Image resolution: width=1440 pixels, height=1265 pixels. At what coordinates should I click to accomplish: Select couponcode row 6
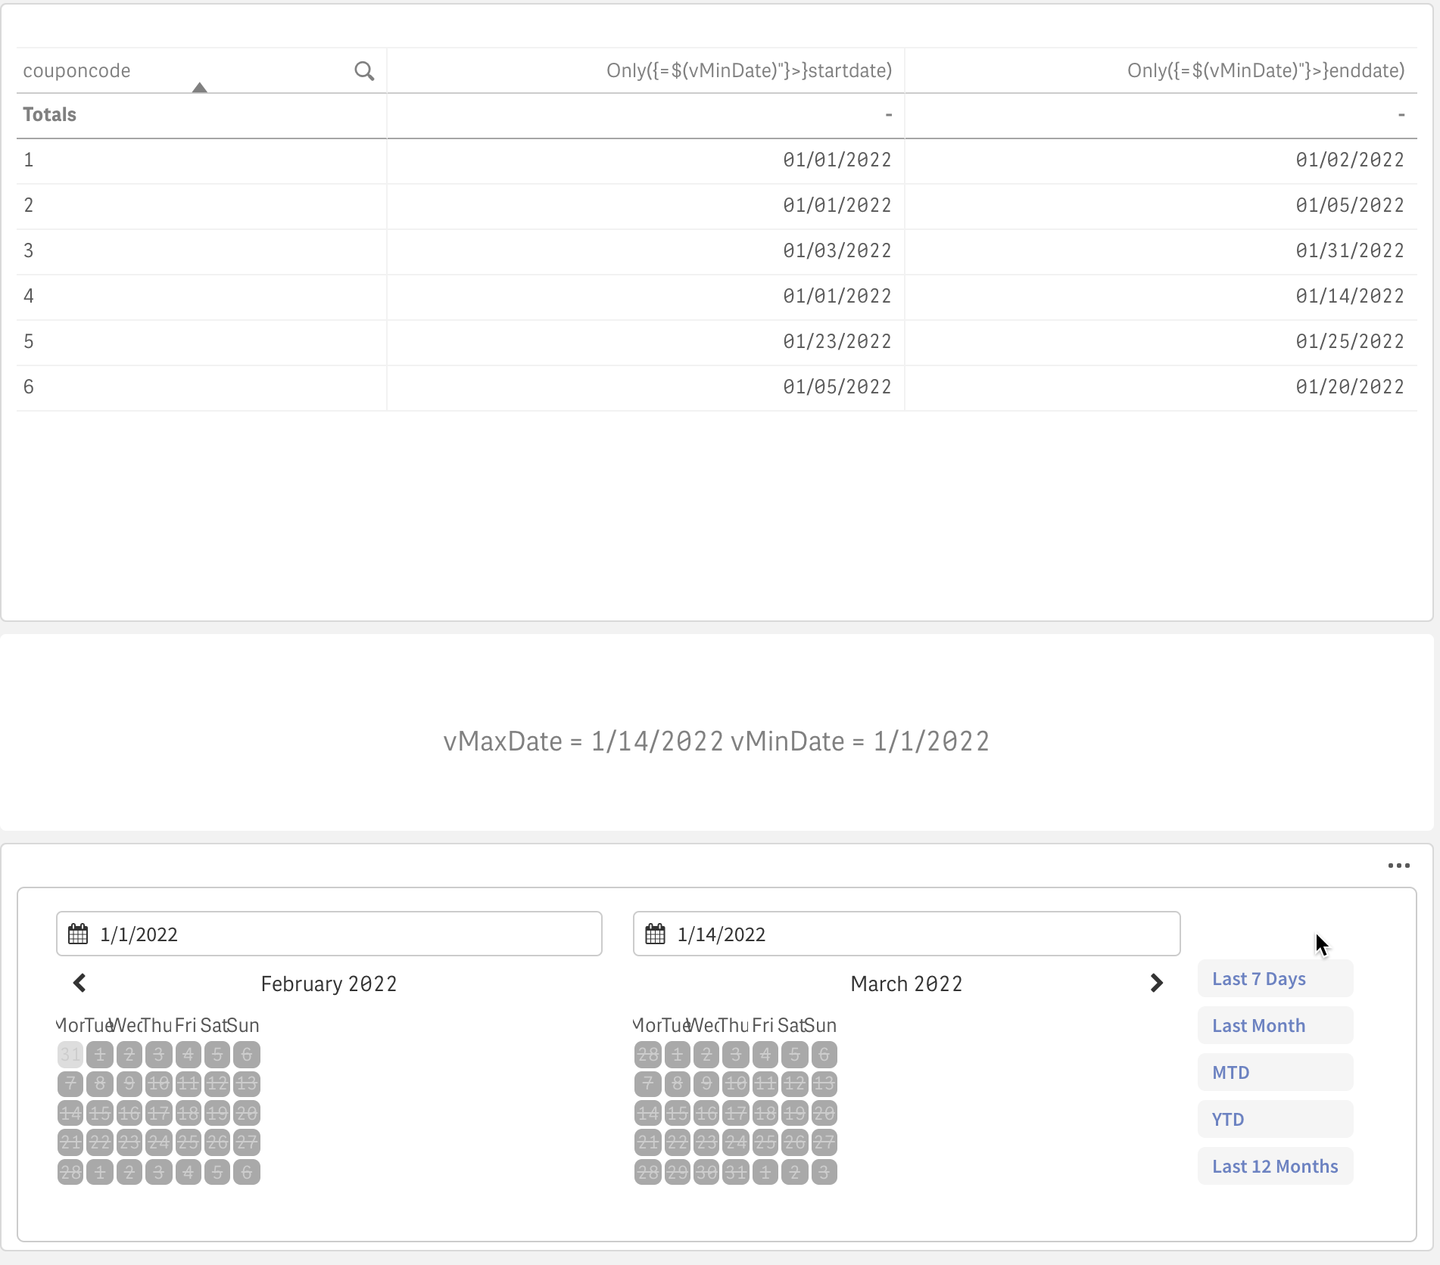(29, 387)
